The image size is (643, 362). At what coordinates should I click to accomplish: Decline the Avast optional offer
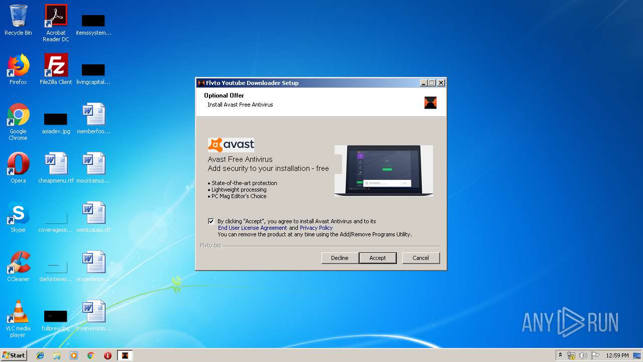340,258
